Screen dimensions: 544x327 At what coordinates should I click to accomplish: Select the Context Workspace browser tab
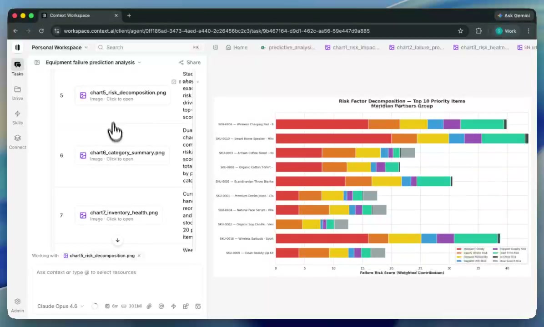point(80,15)
